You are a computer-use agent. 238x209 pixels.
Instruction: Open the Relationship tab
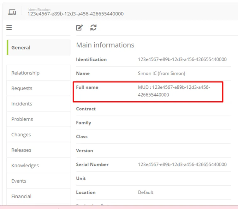coord(39,73)
